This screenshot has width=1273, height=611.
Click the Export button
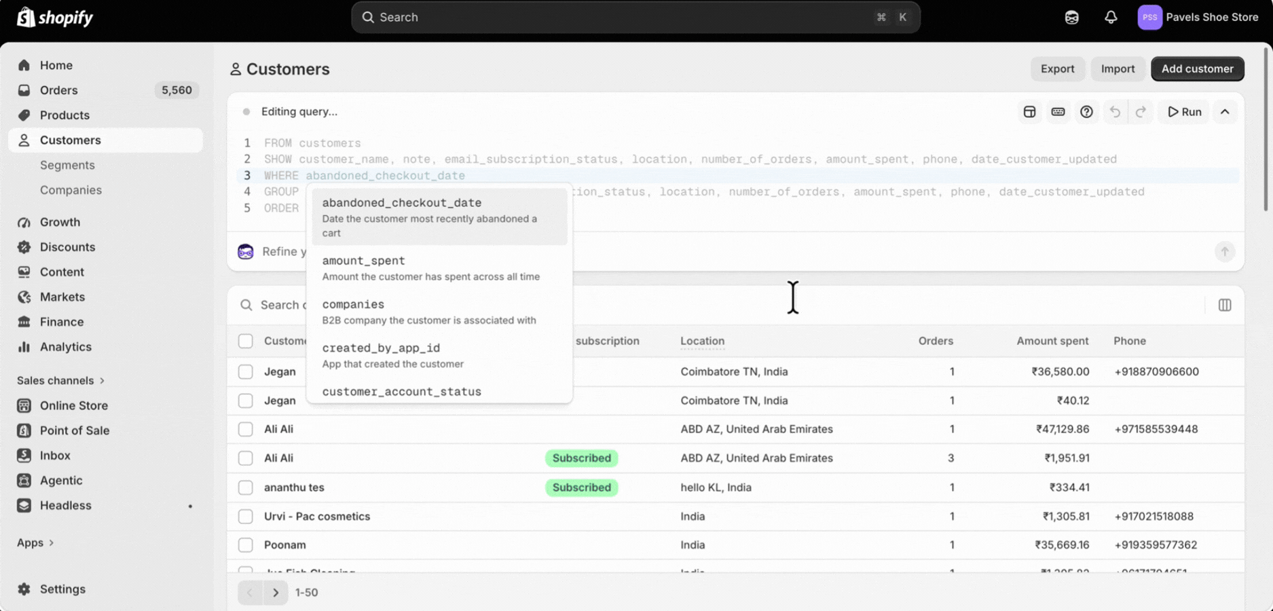click(x=1057, y=69)
